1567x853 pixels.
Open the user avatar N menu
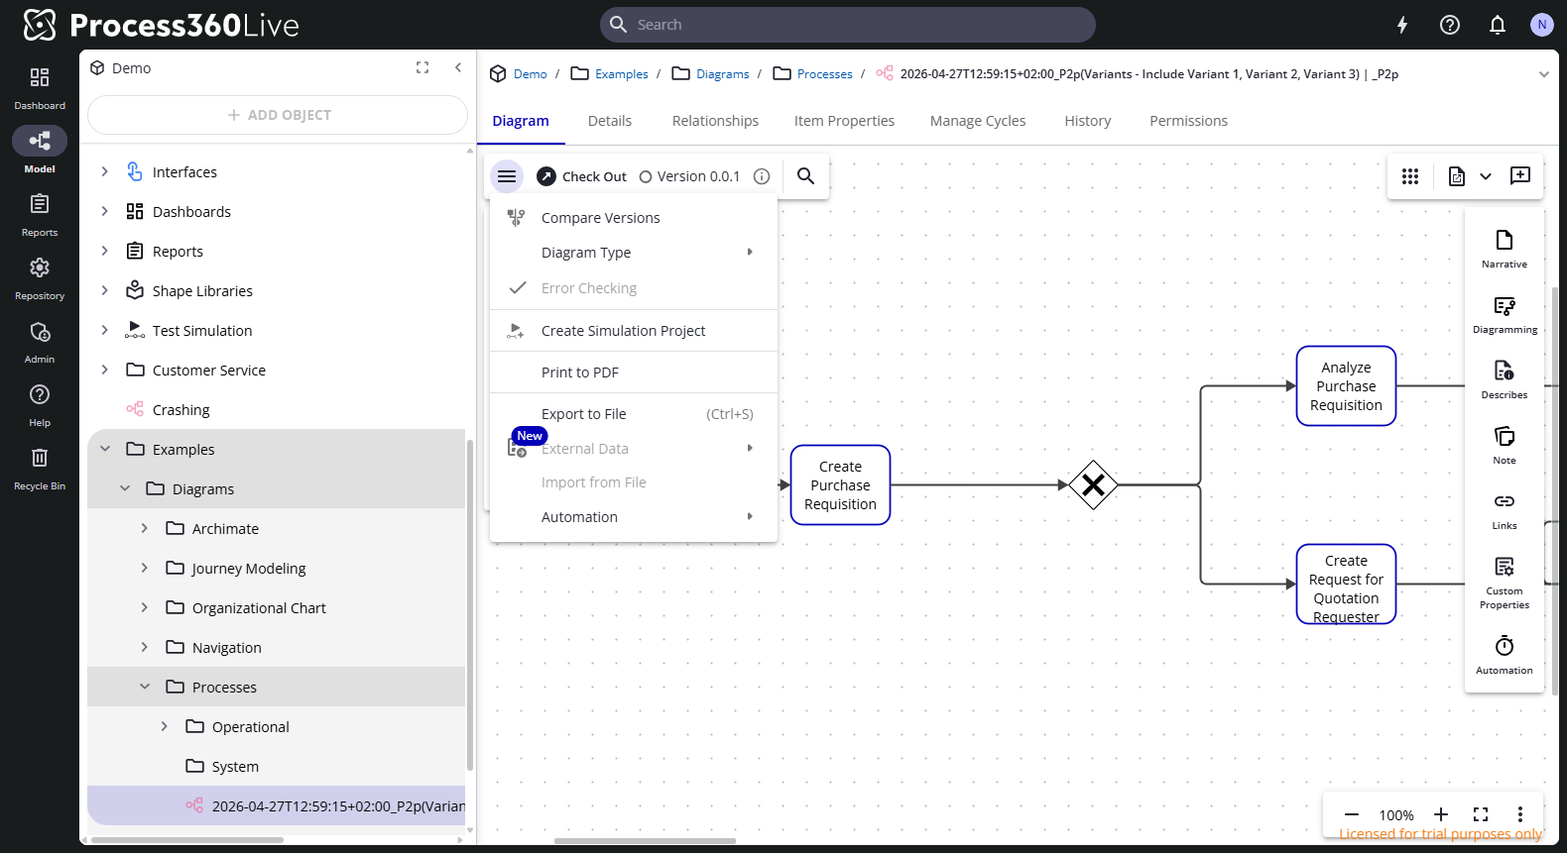(1541, 25)
